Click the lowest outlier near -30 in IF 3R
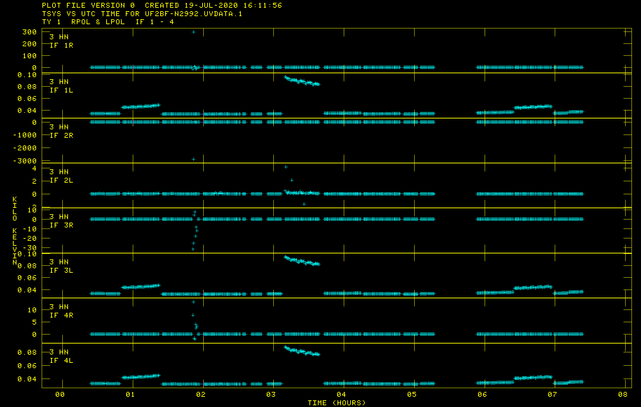This screenshot has height=407, width=641. (x=193, y=249)
